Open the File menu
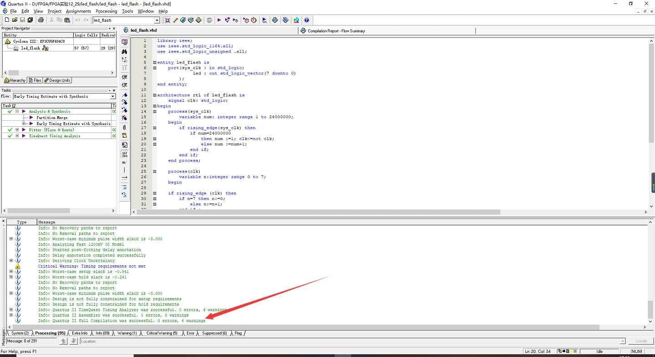The width and height of the screenshot is (655, 357). 13,11
